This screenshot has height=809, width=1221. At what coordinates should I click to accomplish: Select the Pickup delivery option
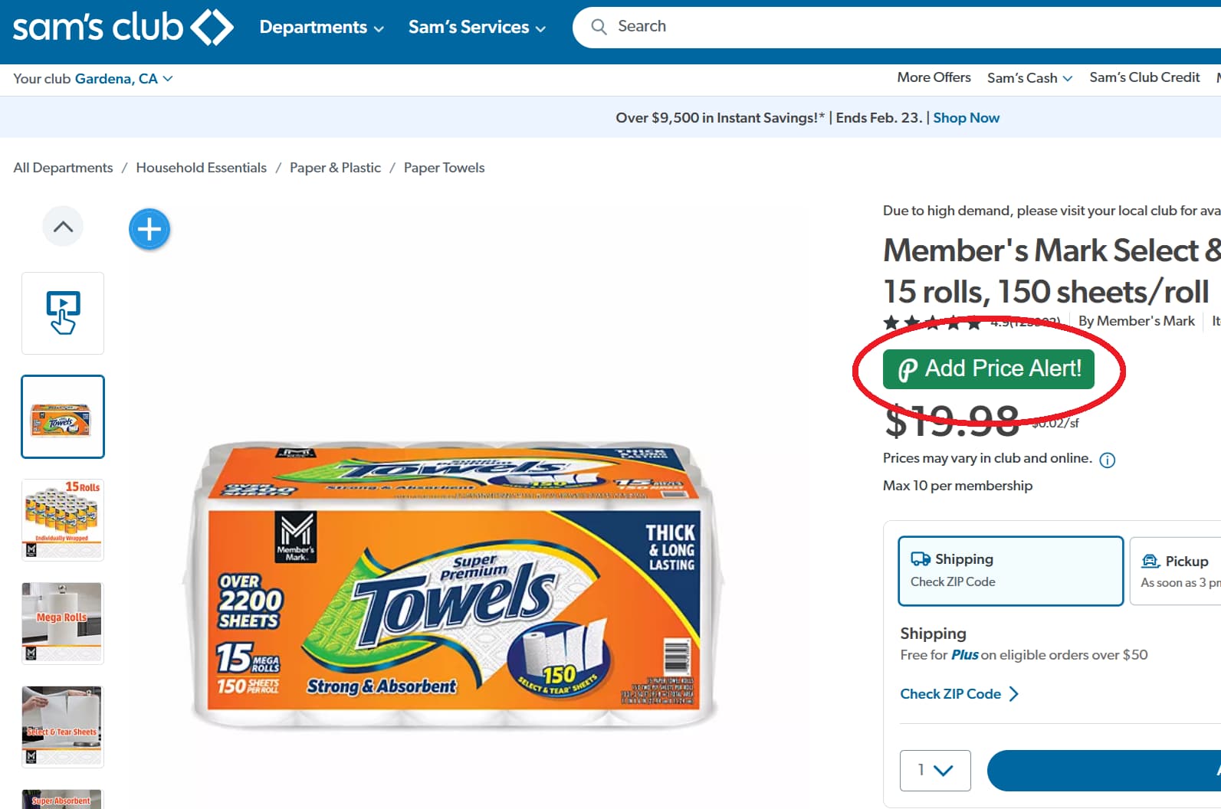pyautogui.click(x=1177, y=570)
